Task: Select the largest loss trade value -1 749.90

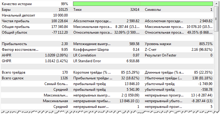Action: tap(205, 84)
